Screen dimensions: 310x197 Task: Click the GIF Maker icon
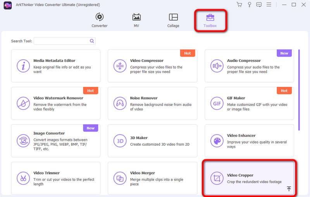click(217, 103)
